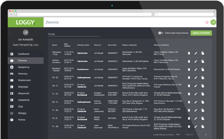Image resolution: width=224 pixels, height=139 pixels.
Task: Sort by 'Aktualny status' column header
Action: point(83,45)
